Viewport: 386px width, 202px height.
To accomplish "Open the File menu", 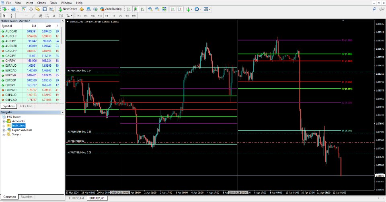I will 8,3.
